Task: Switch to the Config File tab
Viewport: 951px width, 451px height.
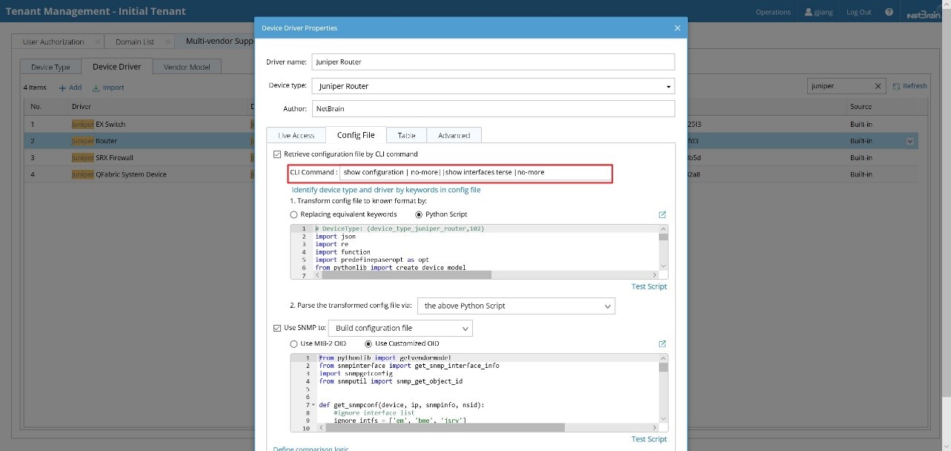Action: [356, 135]
